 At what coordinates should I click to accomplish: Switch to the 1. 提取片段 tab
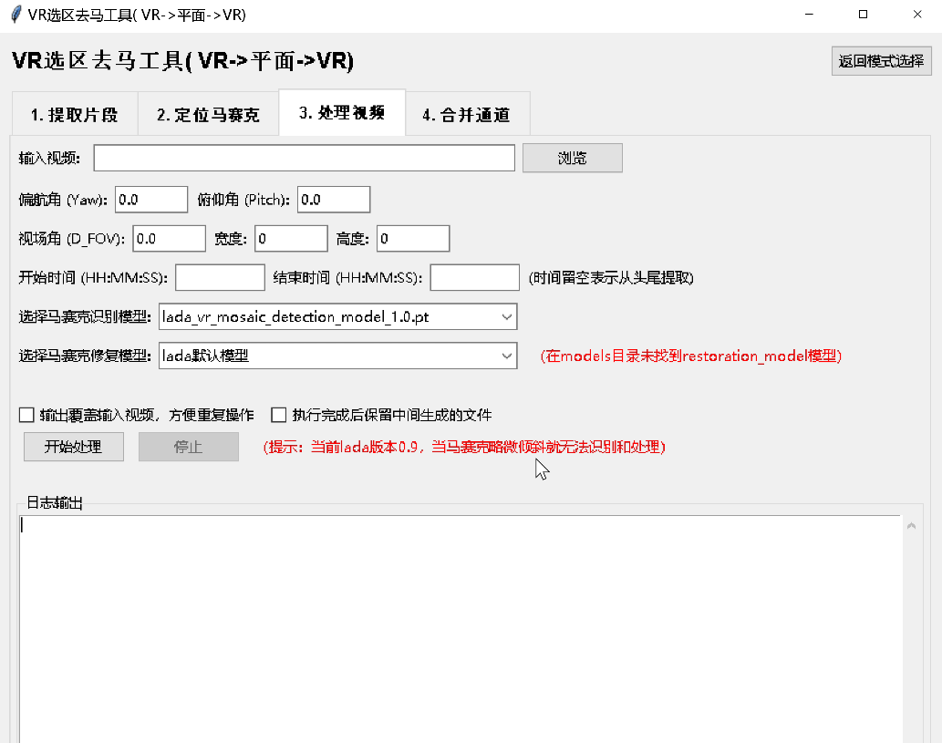[x=75, y=114]
